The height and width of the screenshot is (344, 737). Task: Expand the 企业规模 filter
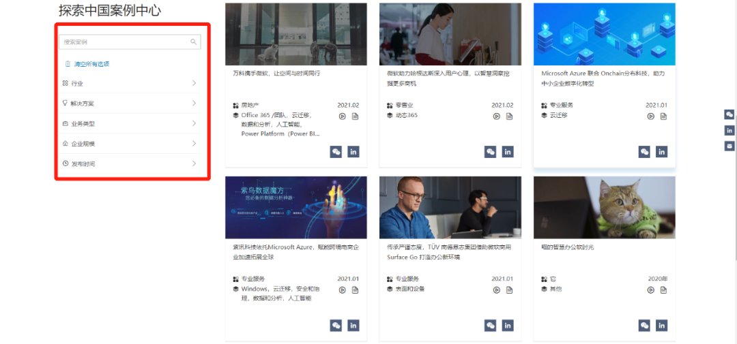130,144
